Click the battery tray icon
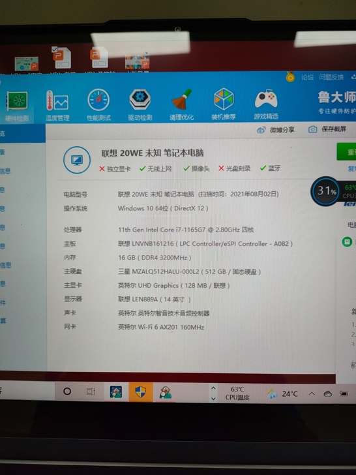The image size is (356, 475). [344, 393]
